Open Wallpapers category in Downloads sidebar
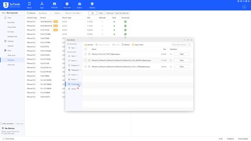251x141 pixels. (x=75, y=70)
